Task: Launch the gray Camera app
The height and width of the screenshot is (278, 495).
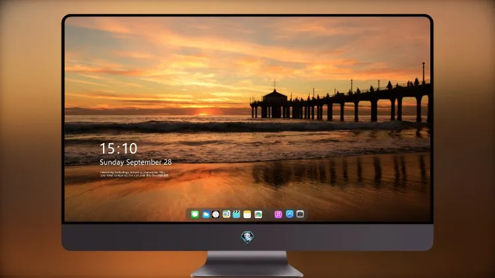Action: point(300,214)
